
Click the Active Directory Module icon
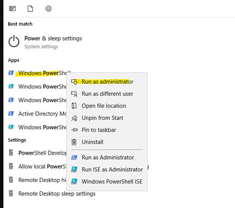(11, 113)
